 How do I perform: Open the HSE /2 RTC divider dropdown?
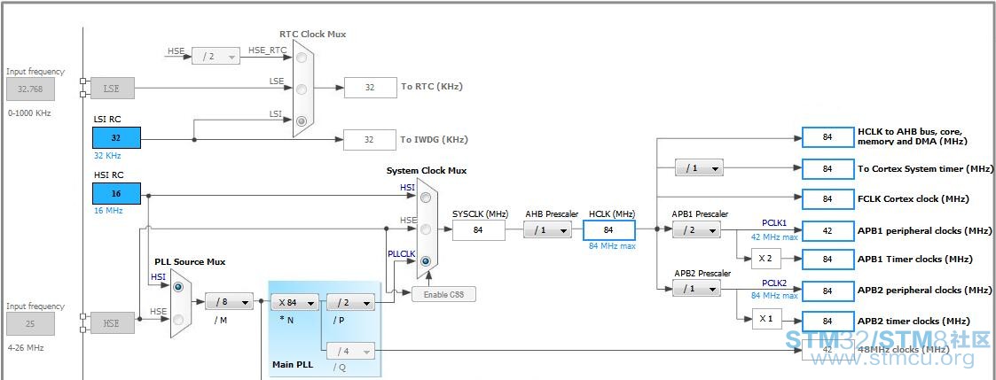(216, 57)
